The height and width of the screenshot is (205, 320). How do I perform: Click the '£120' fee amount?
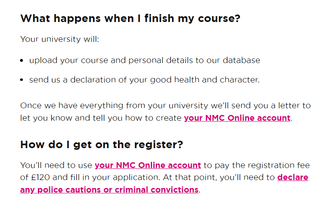tap(40, 177)
